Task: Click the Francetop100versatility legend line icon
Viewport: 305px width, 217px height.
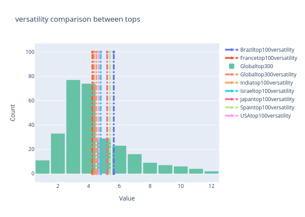Action: tap(231, 58)
